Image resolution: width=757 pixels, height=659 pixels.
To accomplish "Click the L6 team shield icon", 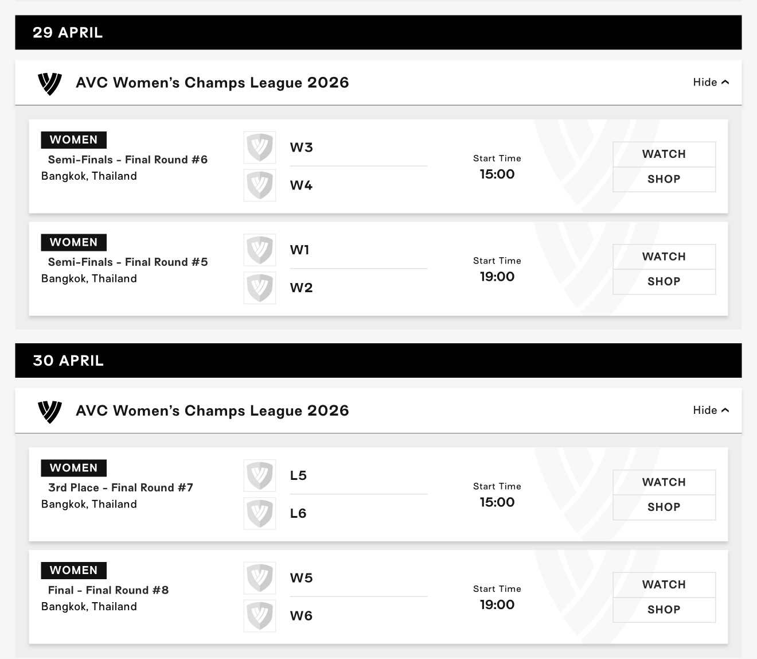I will (260, 513).
